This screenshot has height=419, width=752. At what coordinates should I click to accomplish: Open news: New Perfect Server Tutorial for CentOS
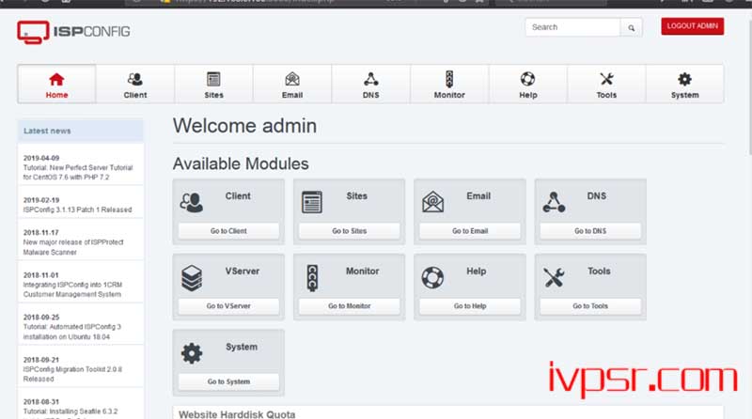(x=78, y=173)
